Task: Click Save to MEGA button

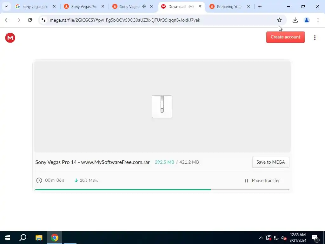Action: 270,162
